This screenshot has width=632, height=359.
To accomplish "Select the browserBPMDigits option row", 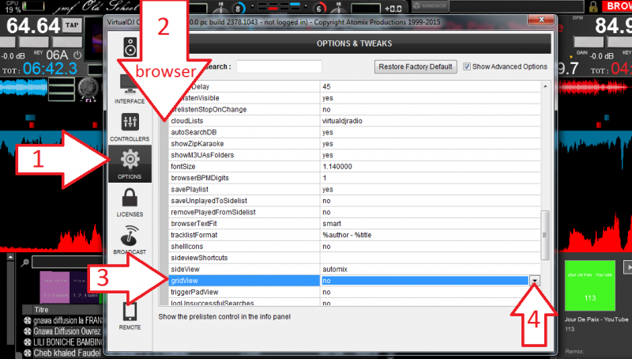I will 354,178.
